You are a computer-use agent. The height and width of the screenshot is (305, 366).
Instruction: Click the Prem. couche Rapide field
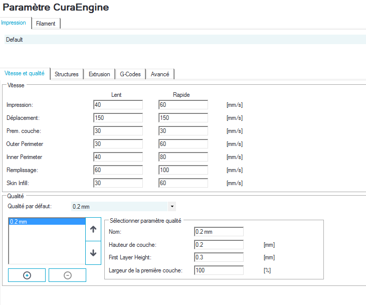point(183,131)
